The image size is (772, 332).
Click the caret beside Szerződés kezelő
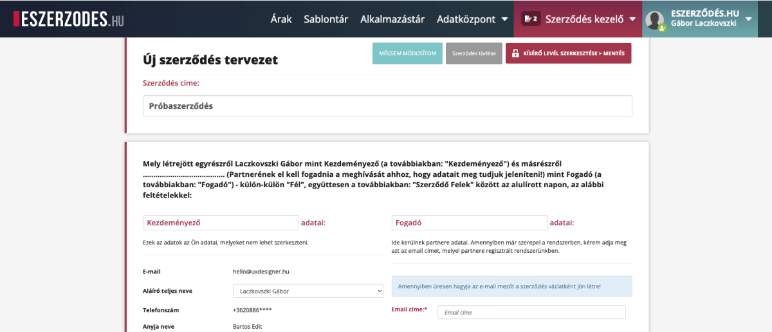click(633, 19)
